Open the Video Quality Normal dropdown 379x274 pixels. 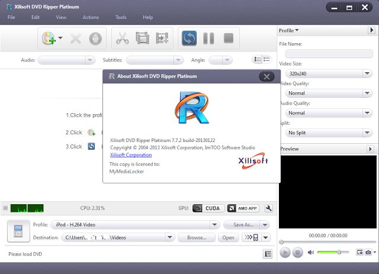[329, 94]
